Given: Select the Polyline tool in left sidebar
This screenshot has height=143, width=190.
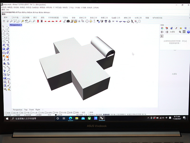Looking at the screenshot, I should pyautogui.click(x=3, y=30).
